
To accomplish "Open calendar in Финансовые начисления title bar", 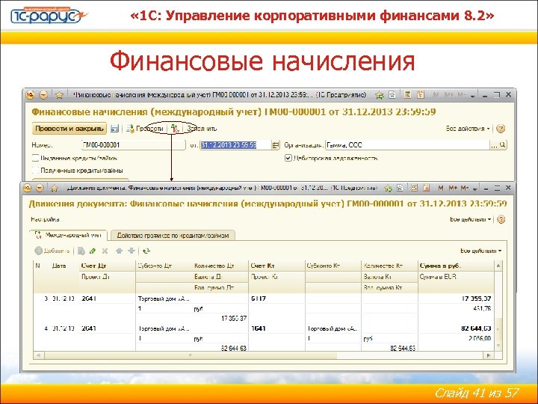I will [x=421, y=95].
